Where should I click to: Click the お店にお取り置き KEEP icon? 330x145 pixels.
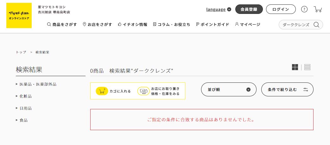pyautogui.click(x=143, y=91)
